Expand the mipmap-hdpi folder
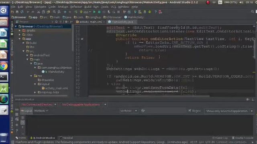Screen dimensions: 257x144 (35, 92)
